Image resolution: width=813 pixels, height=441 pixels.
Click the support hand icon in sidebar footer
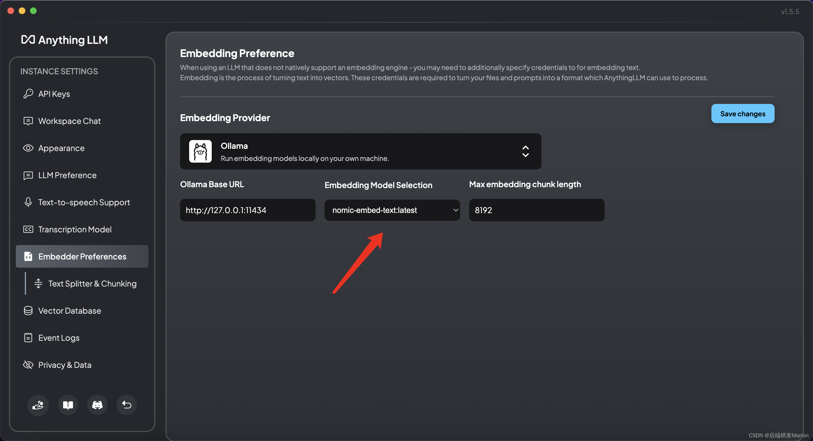pyautogui.click(x=38, y=405)
